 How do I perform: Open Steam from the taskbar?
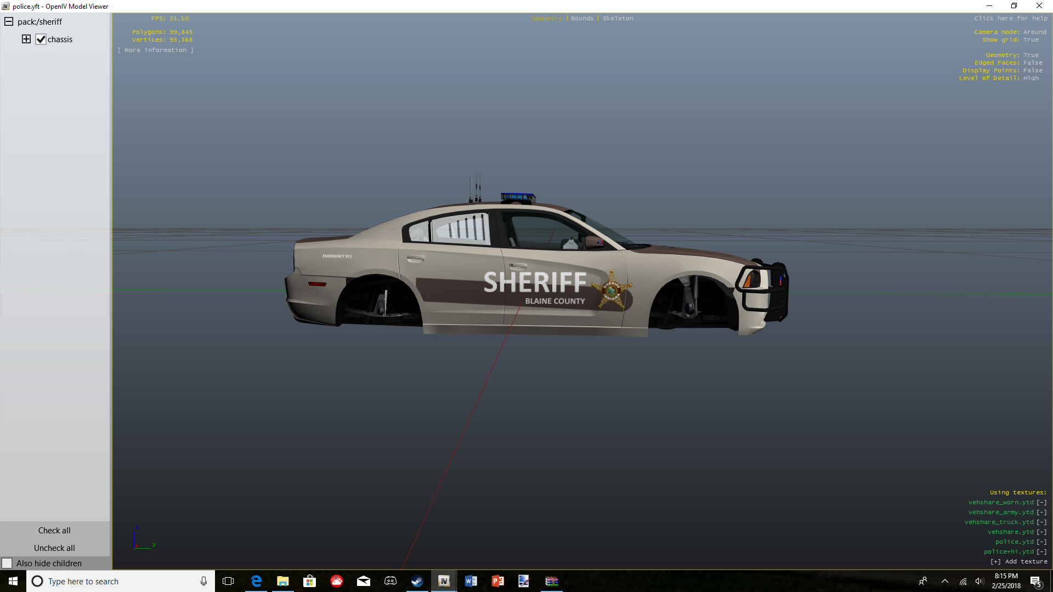417,581
